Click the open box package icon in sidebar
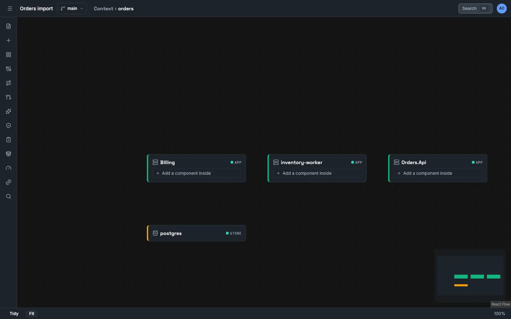511x319 pixels. 9,154
